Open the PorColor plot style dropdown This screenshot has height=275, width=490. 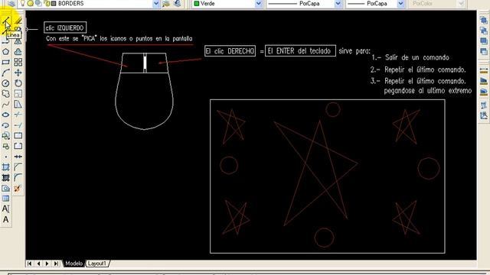(x=461, y=4)
